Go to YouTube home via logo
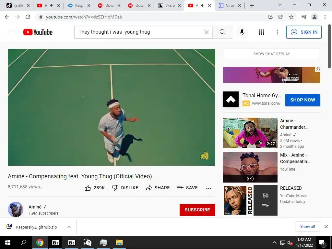Screen dimensions: 332x249 (38, 32)
